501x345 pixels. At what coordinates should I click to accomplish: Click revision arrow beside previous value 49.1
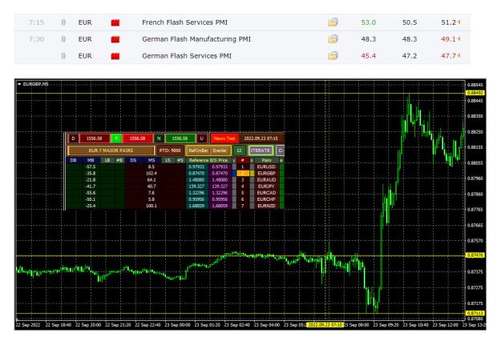coord(459,39)
